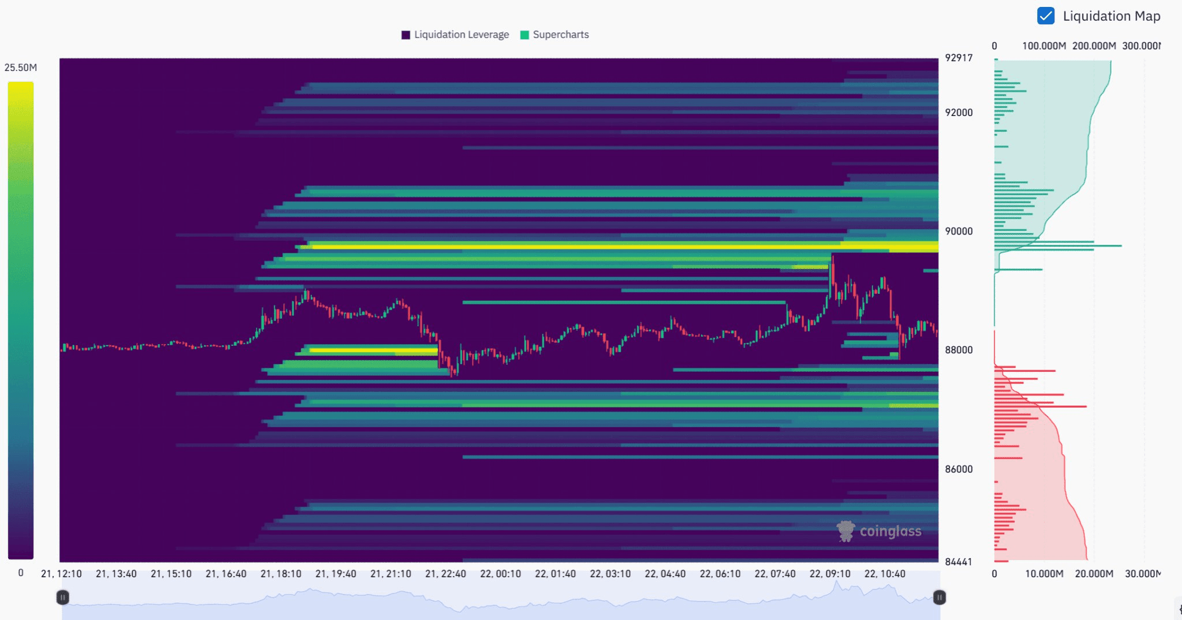1182x620 pixels.
Task: Click the 92917 price axis label
Action: tap(959, 58)
